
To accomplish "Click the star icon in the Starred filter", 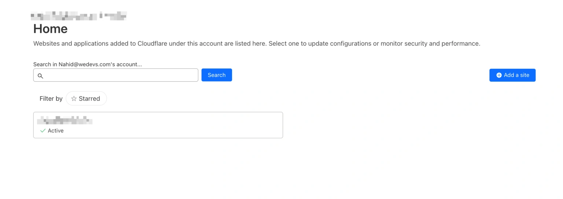I will pyautogui.click(x=74, y=98).
